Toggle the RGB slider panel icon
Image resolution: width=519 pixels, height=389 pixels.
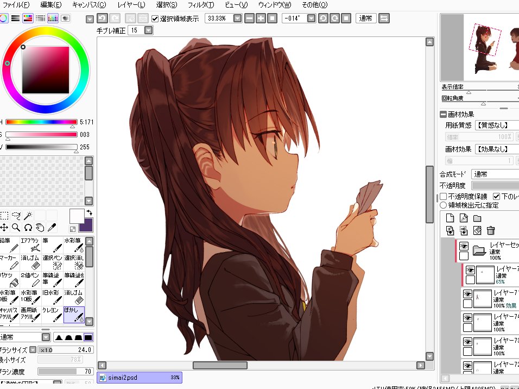[15, 18]
